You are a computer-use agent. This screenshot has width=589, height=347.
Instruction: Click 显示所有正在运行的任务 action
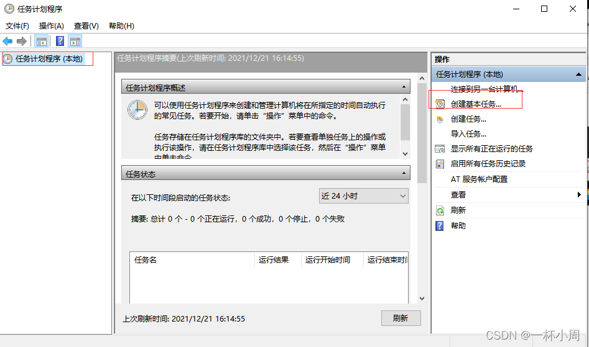pyautogui.click(x=492, y=149)
